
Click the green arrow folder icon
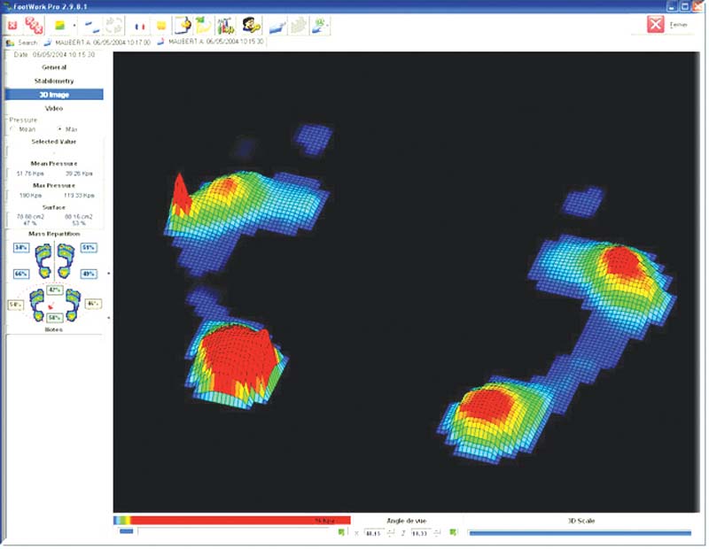pos(203,26)
